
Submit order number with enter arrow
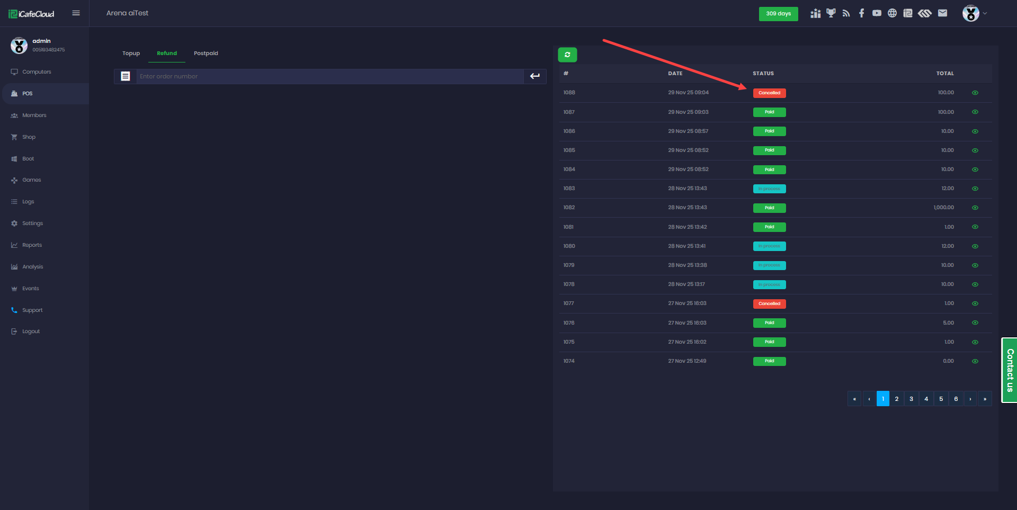[x=535, y=76]
